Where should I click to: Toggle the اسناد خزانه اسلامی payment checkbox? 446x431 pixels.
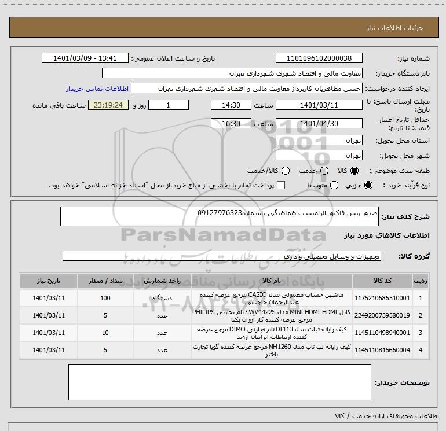pyautogui.click(x=281, y=185)
